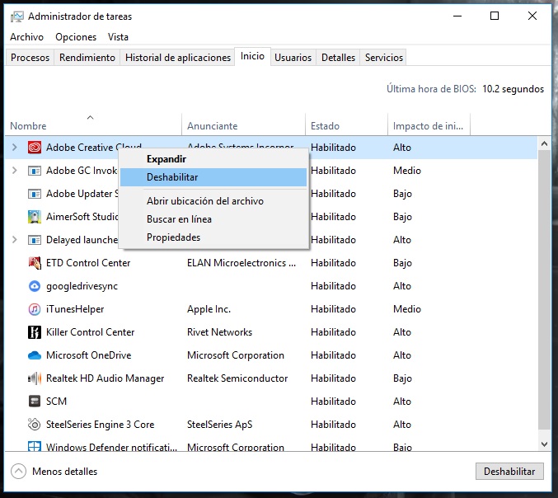558x498 pixels.
Task: Open the Vista menu
Action: [118, 37]
